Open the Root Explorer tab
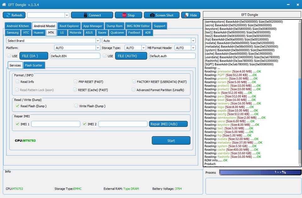 [x=69, y=26]
